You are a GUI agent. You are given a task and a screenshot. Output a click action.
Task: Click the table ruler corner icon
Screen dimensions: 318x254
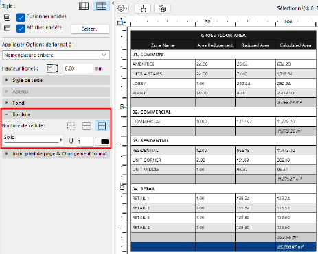point(122,22)
